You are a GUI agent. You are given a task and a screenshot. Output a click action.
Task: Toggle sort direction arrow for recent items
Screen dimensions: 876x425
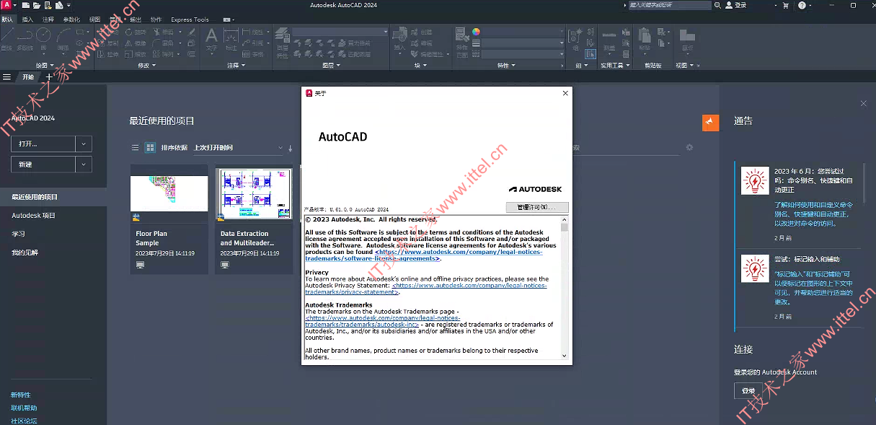[x=291, y=148]
